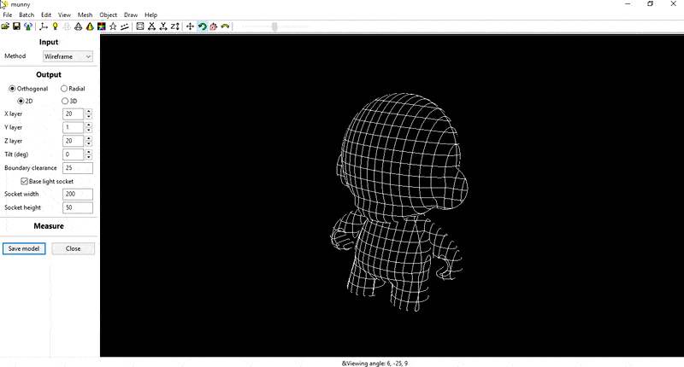Click the Viewing angle status text
This screenshot has height=367, width=684.
pos(374,363)
